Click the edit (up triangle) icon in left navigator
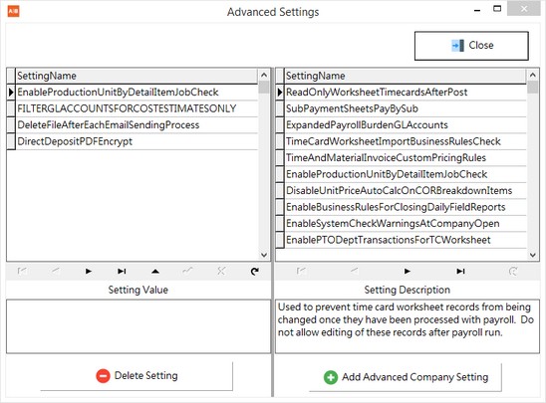Viewport: 546px width, 403px height. coord(155,272)
